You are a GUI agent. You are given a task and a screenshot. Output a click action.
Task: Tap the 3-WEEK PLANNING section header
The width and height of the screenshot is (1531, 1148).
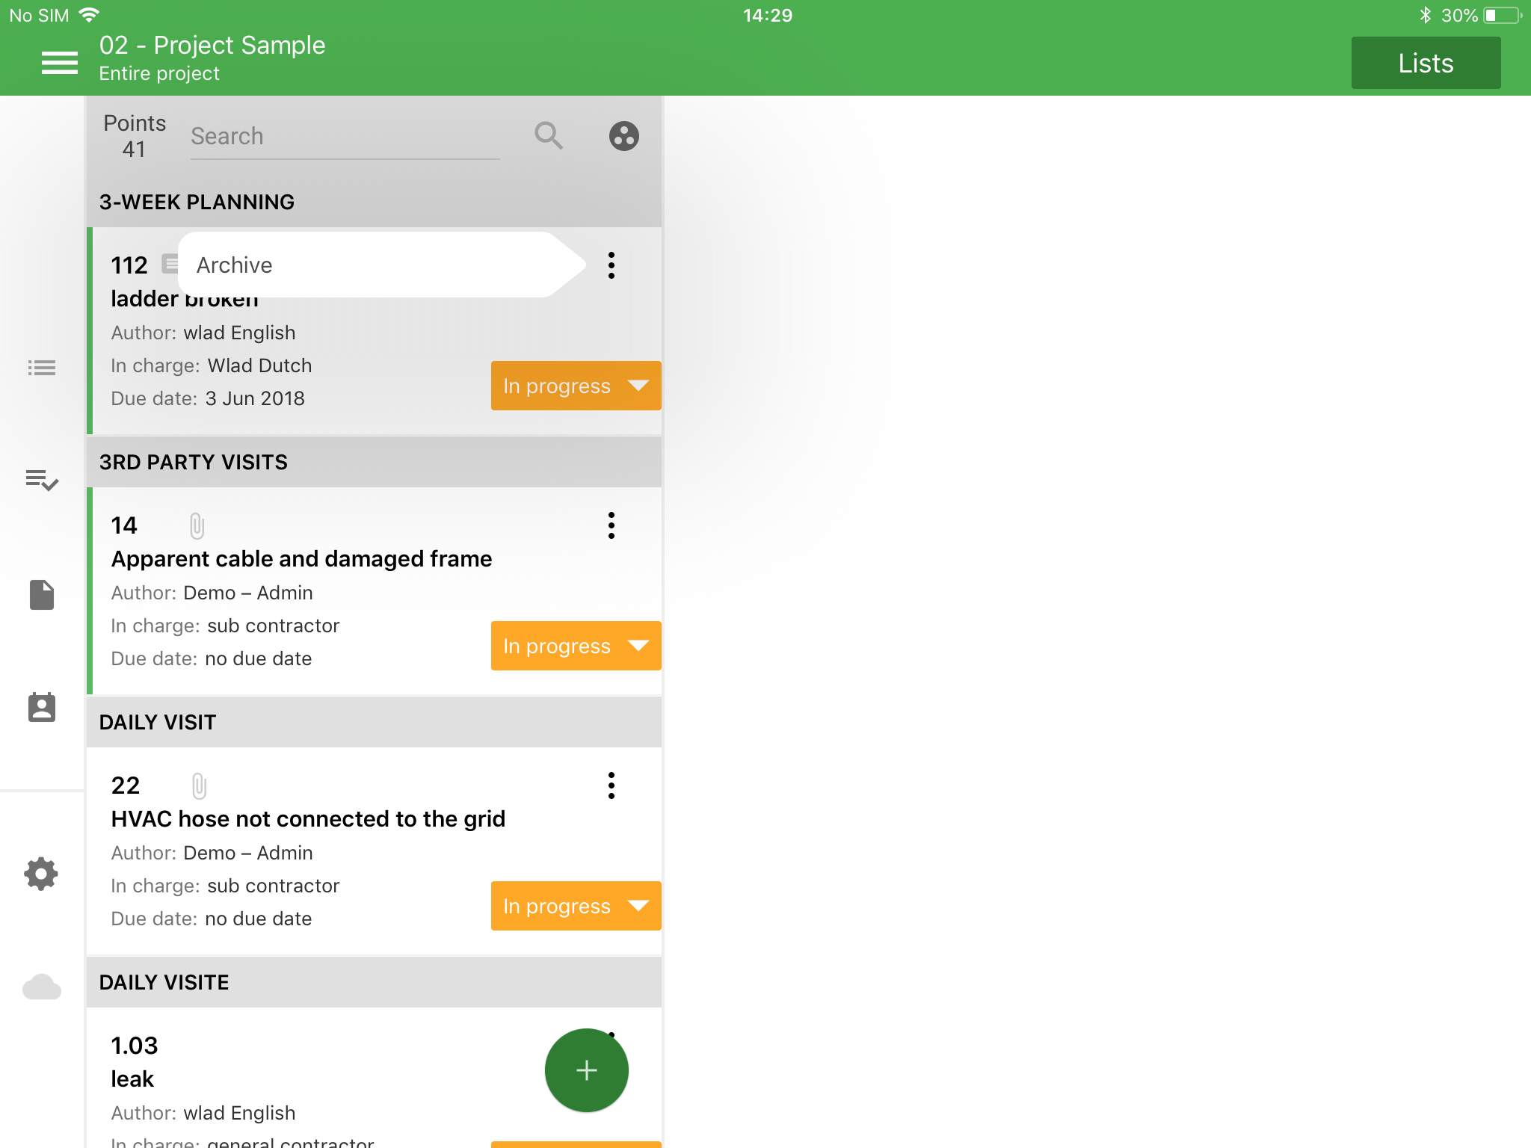pos(375,202)
